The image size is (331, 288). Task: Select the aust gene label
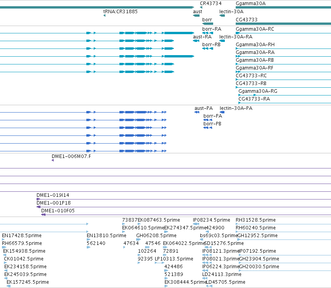197,11
